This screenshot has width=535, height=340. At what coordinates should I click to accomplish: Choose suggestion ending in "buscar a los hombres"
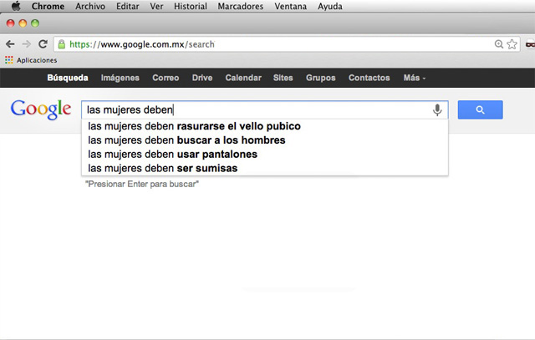tap(186, 140)
